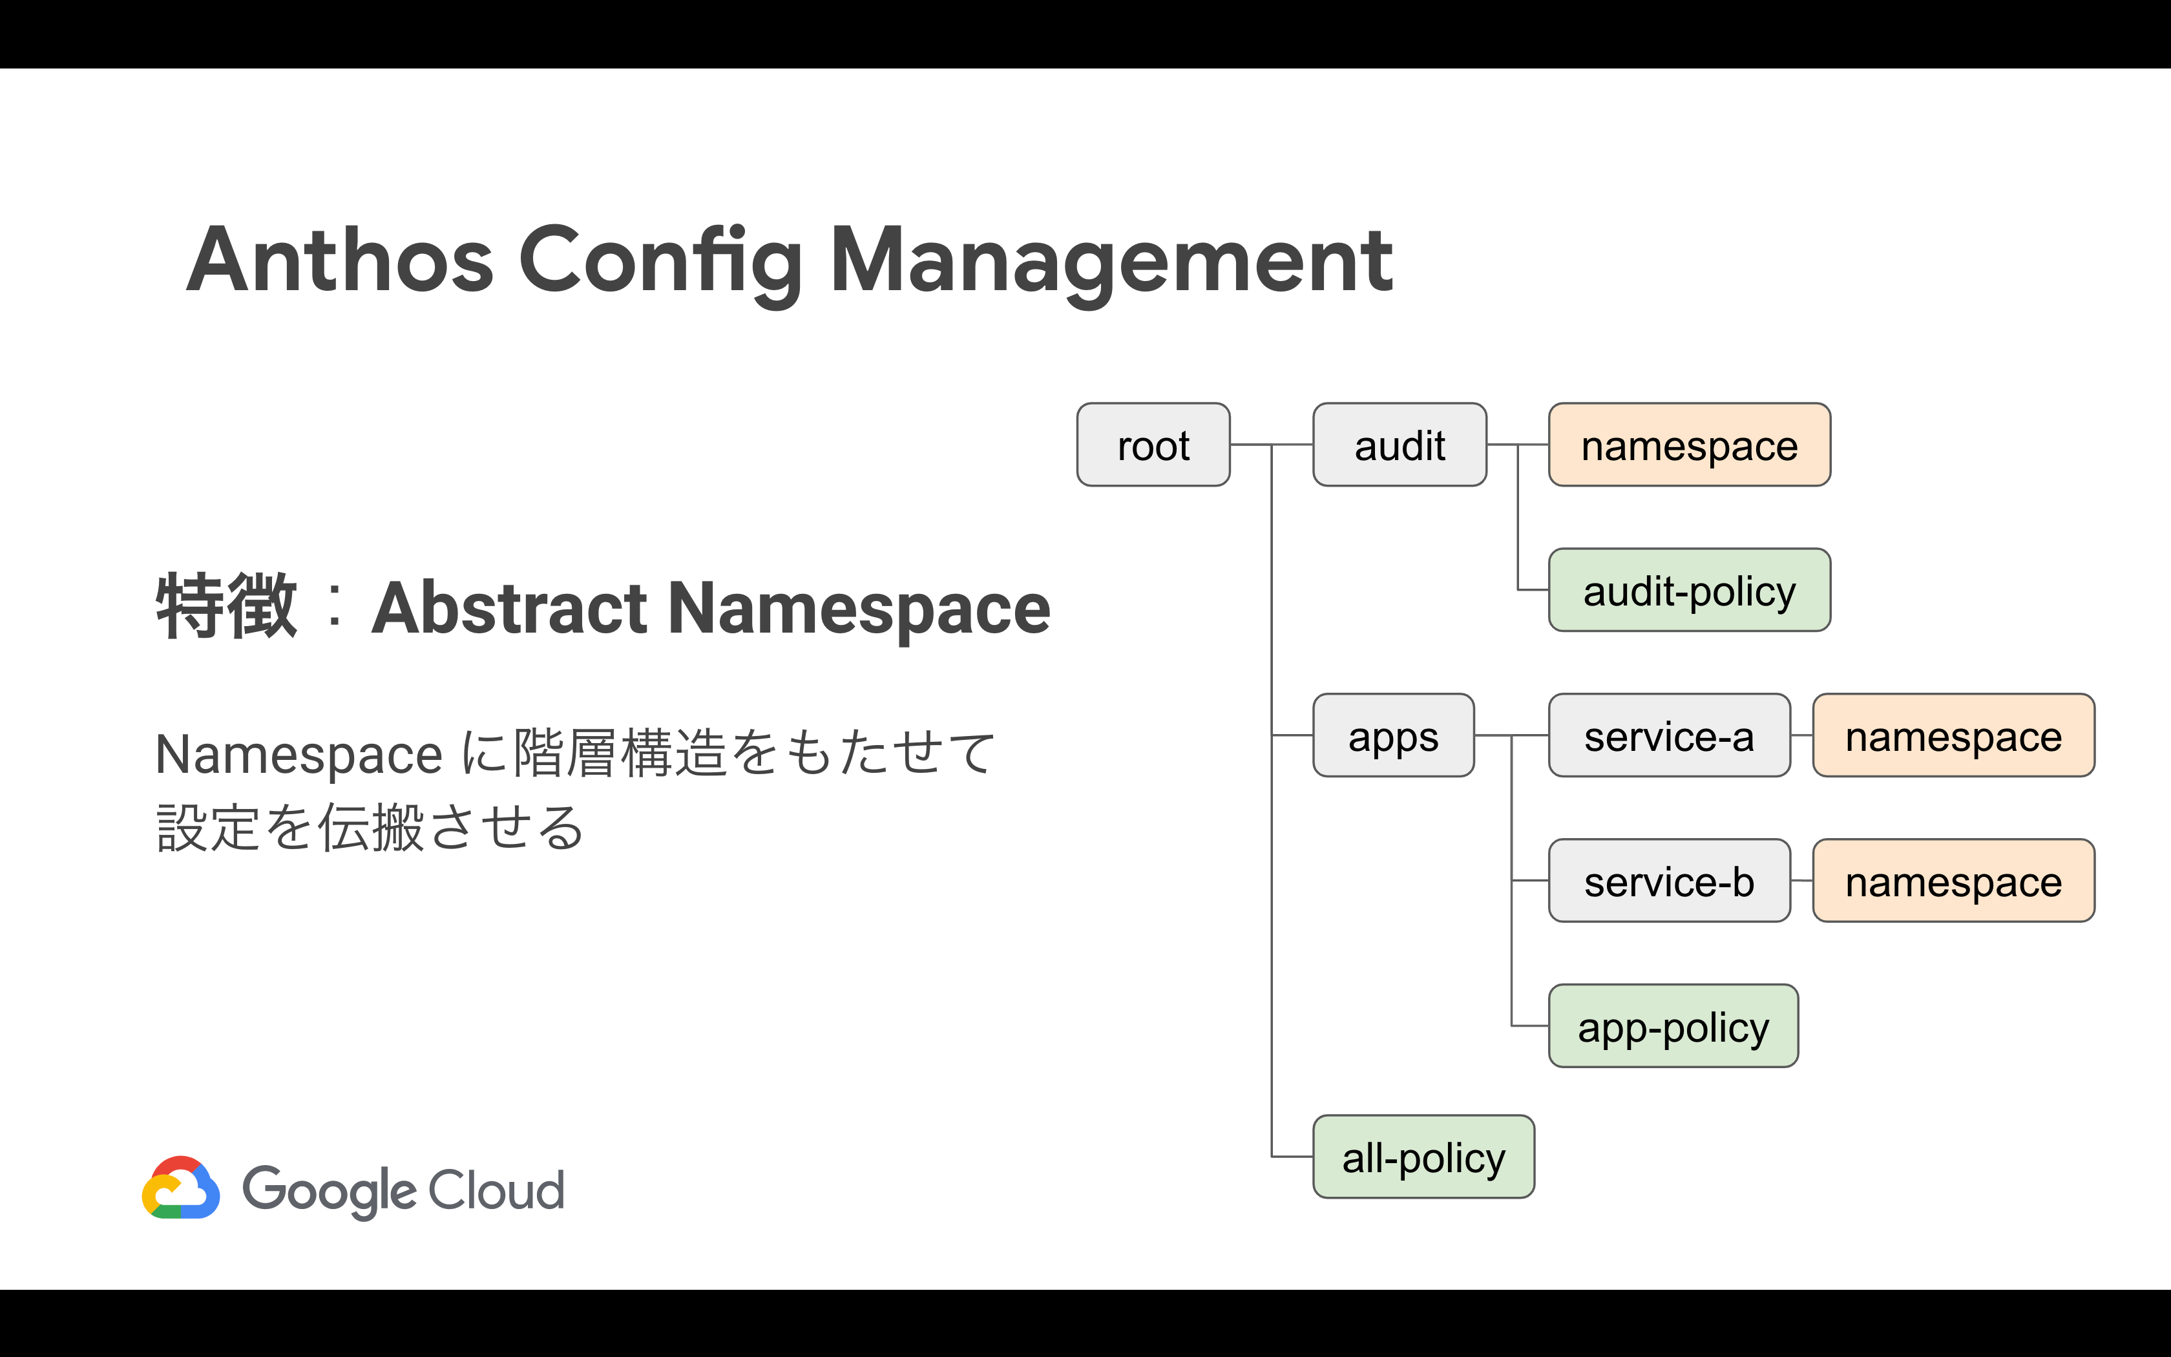This screenshot has width=2171, height=1357.
Task: Click the 設定を伝搬させる text line
Action: click(x=370, y=828)
